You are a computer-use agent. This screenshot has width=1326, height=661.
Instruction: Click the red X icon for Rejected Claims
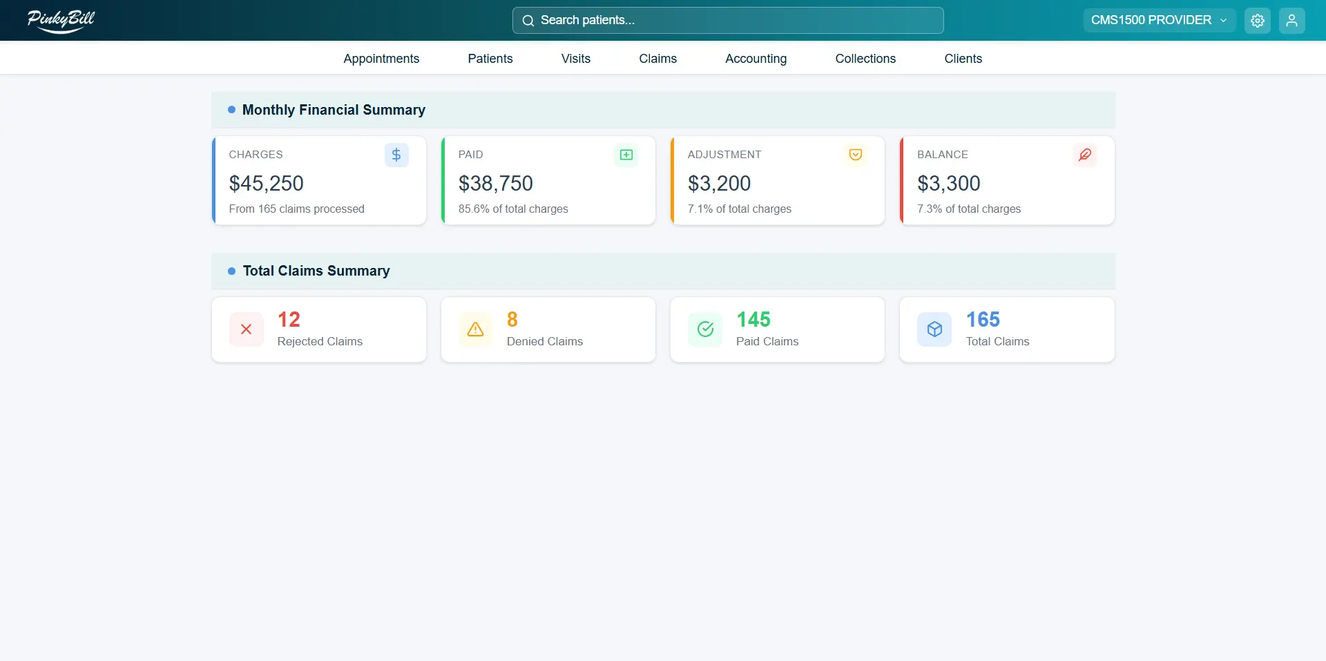(x=246, y=329)
